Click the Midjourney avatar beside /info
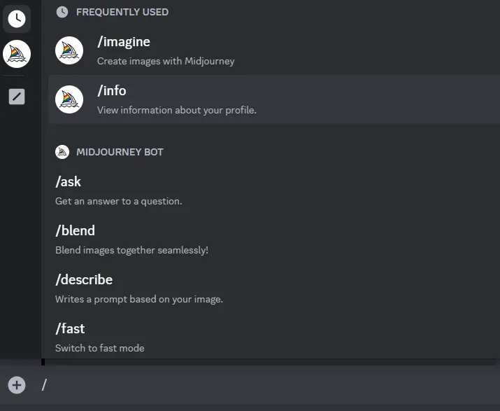500x411 pixels. click(69, 99)
